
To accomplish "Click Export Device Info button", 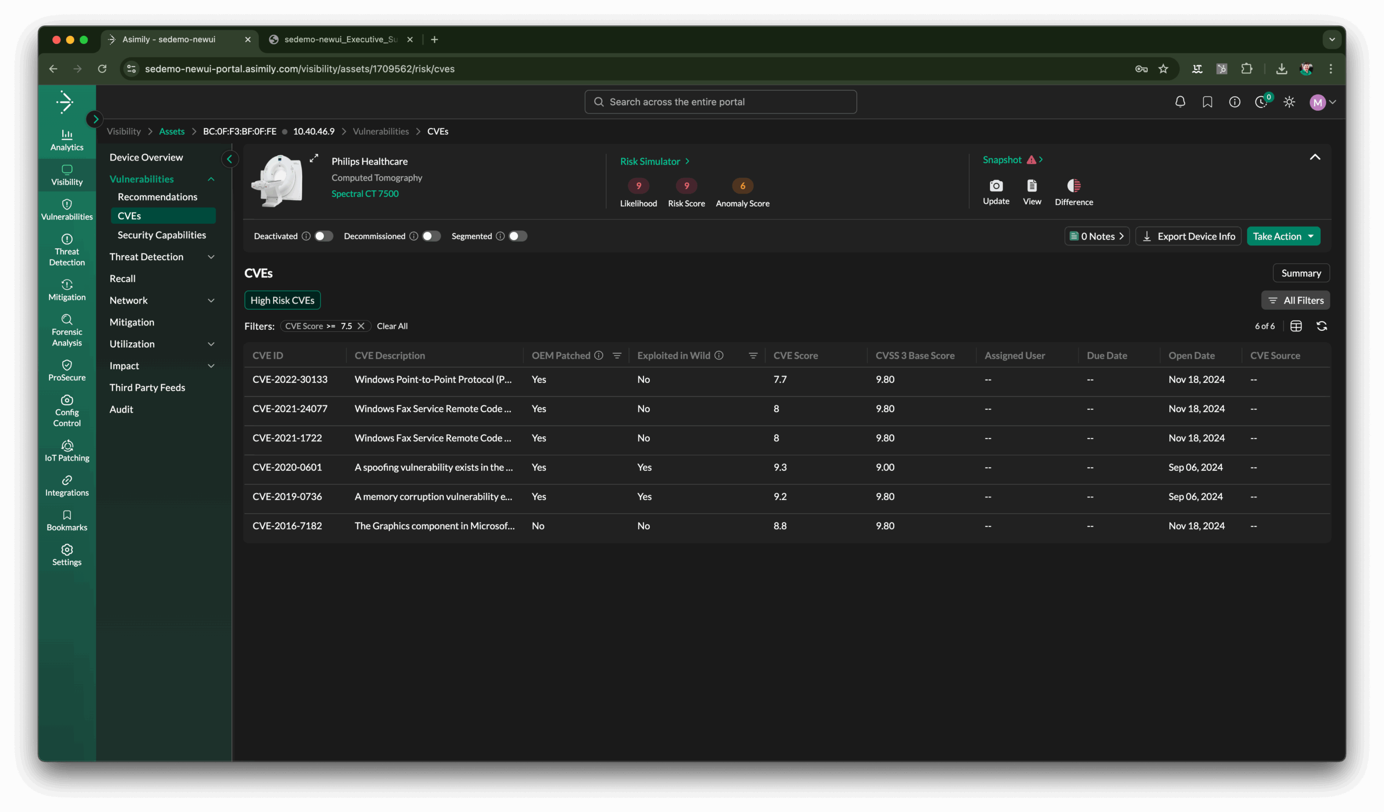I will [x=1188, y=236].
